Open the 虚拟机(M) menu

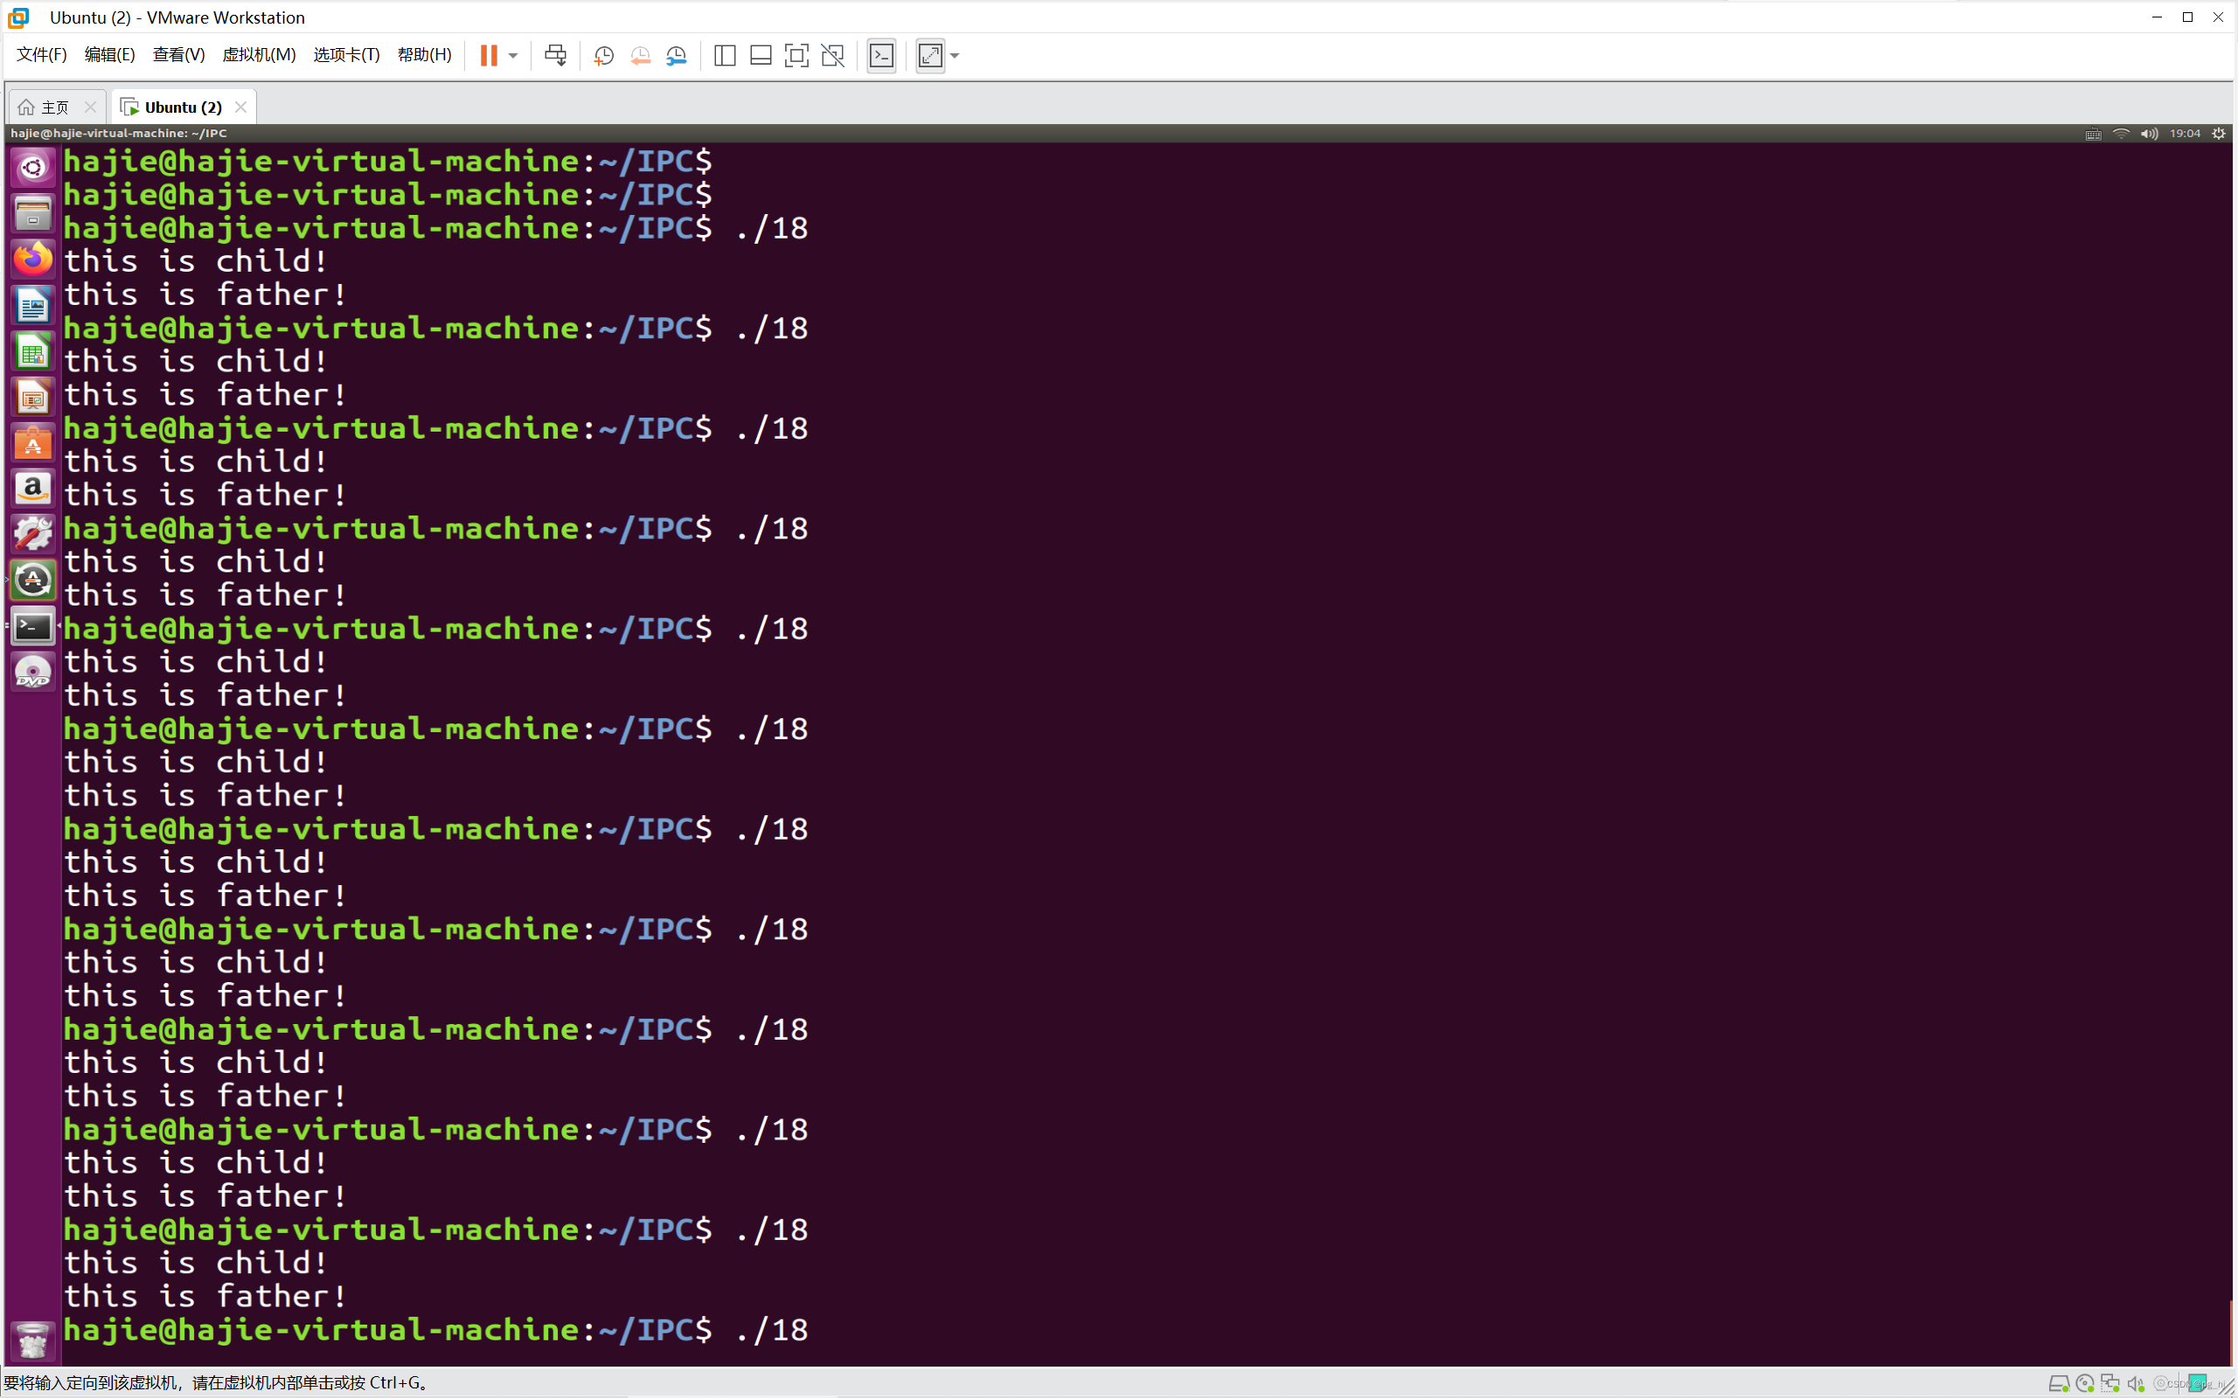point(259,54)
